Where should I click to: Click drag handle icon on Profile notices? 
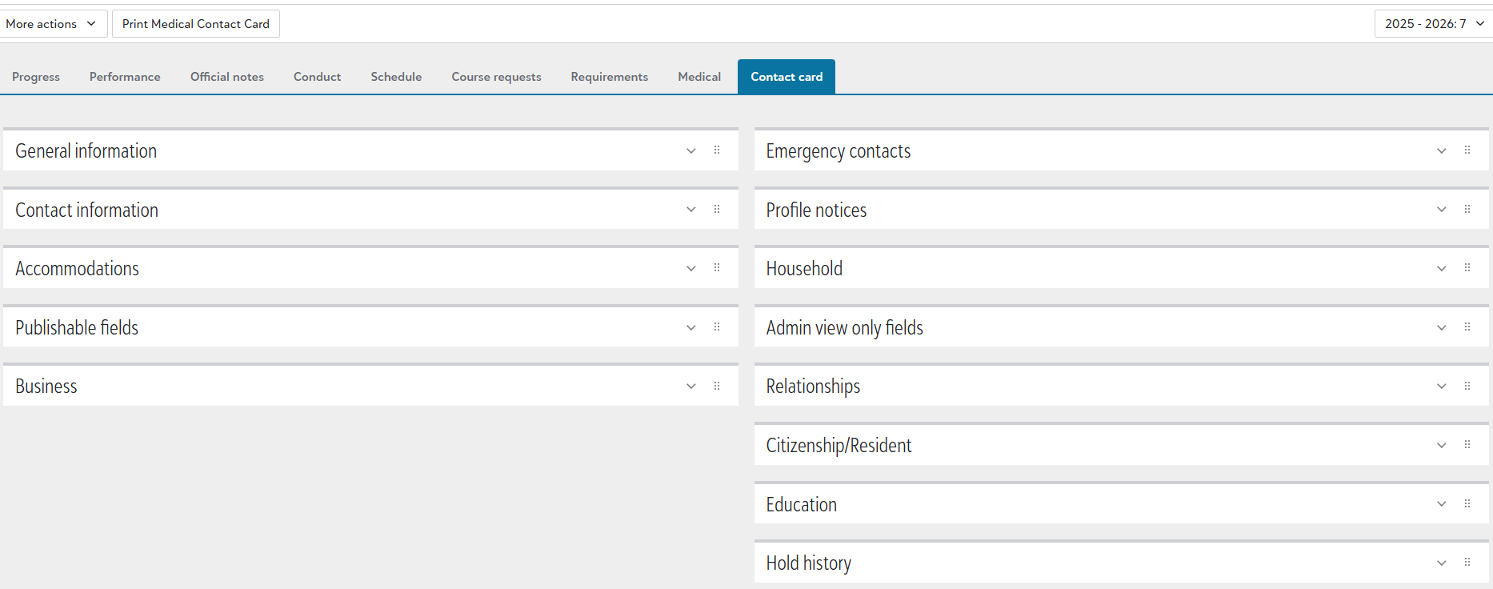(x=1467, y=210)
